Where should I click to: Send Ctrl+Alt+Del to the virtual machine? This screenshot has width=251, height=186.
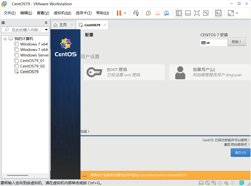click(136, 13)
